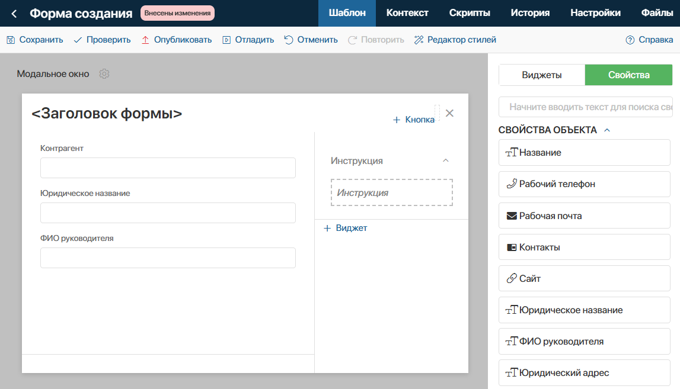680x389 pixels.
Task: Collapse СВОЙСТВА ОБЪЕКТА section chevron
Action: [607, 130]
